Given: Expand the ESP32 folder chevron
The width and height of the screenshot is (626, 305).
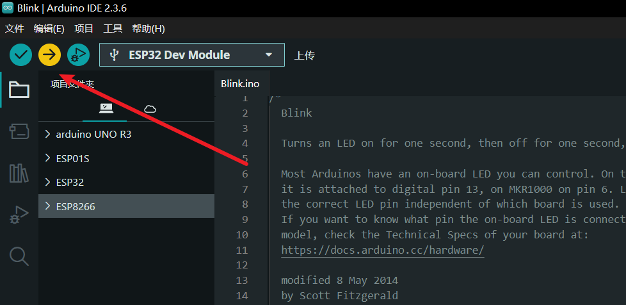Looking at the screenshot, I should pos(48,183).
